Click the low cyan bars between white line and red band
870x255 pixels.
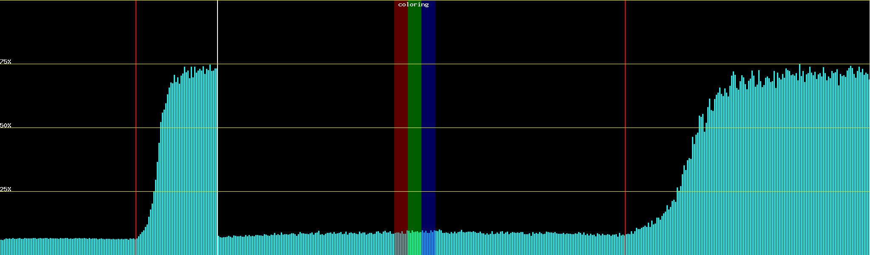tap(306, 245)
